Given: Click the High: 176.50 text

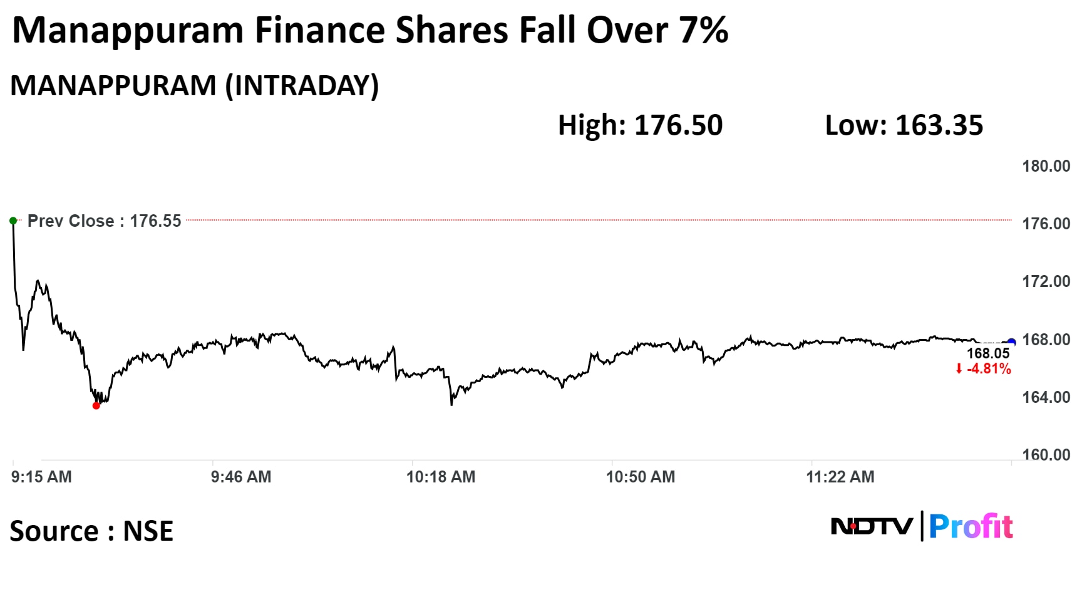Looking at the screenshot, I should point(640,125).
